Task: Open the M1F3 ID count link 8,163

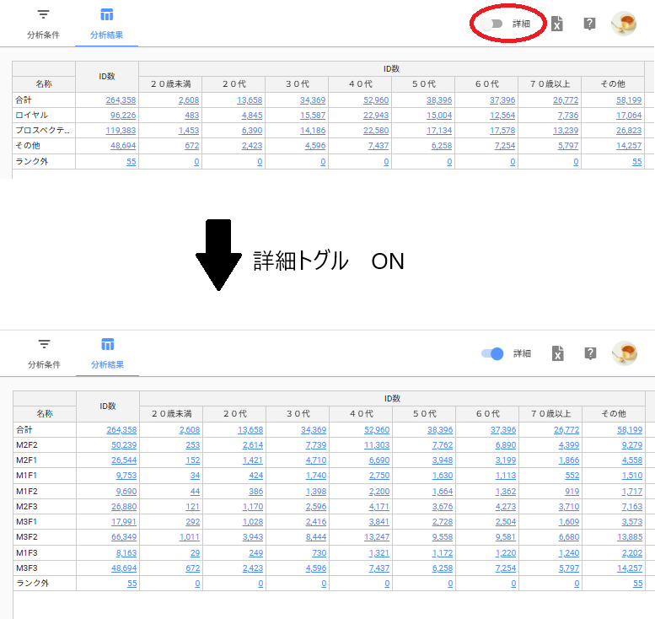Action: 126,552
